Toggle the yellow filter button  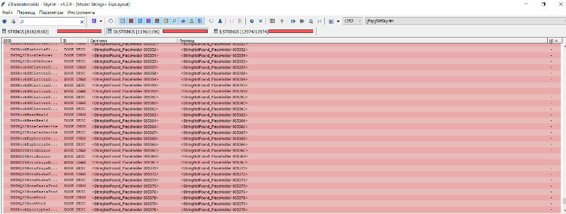[166, 21]
